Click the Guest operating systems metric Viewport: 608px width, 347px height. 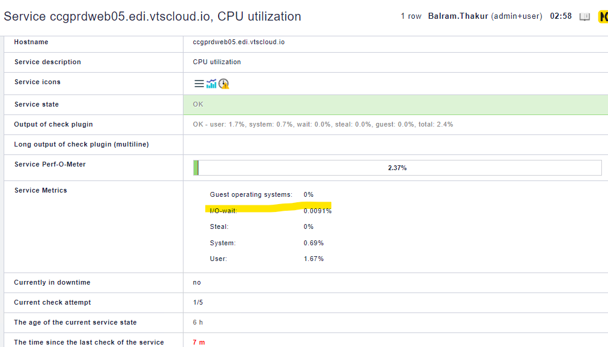click(x=251, y=194)
